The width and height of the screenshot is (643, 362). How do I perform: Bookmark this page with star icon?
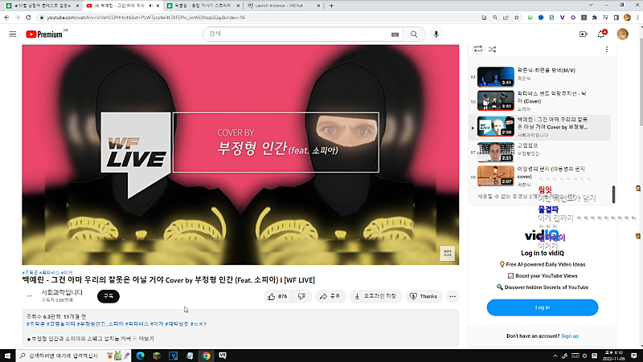point(517,18)
